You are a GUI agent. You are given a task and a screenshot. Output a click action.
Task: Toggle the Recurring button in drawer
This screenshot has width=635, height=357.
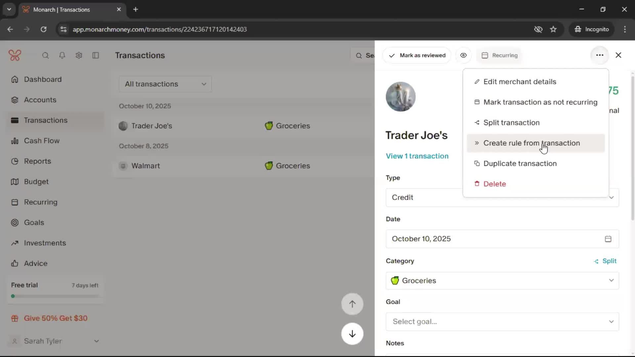tap(500, 55)
